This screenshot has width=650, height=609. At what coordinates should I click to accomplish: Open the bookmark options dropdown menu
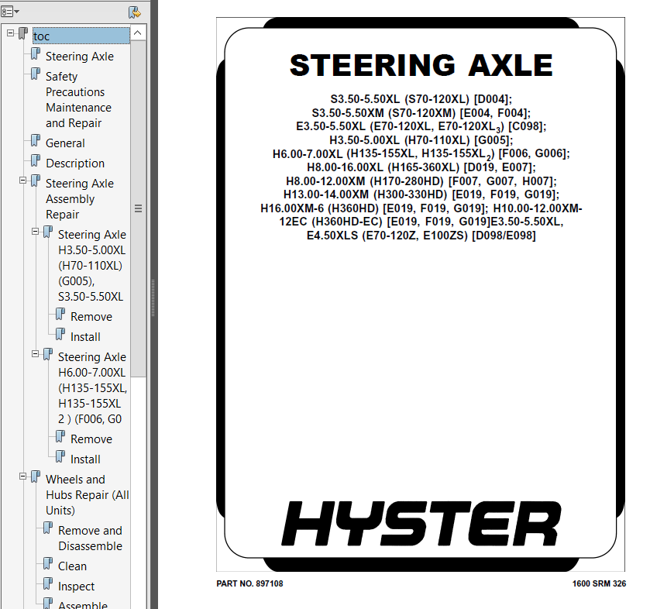click(10, 12)
